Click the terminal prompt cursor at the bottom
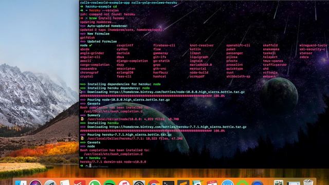 tap(90, 165)
